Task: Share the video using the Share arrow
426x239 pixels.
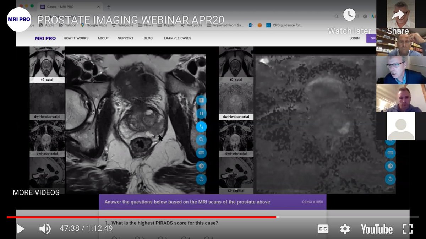Action: [x=398, y=14]
